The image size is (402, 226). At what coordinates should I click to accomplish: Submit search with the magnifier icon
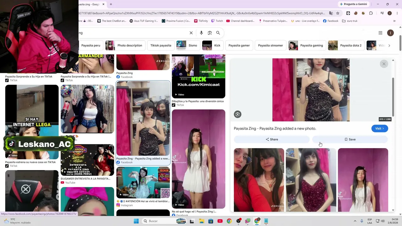click(218, 33)
